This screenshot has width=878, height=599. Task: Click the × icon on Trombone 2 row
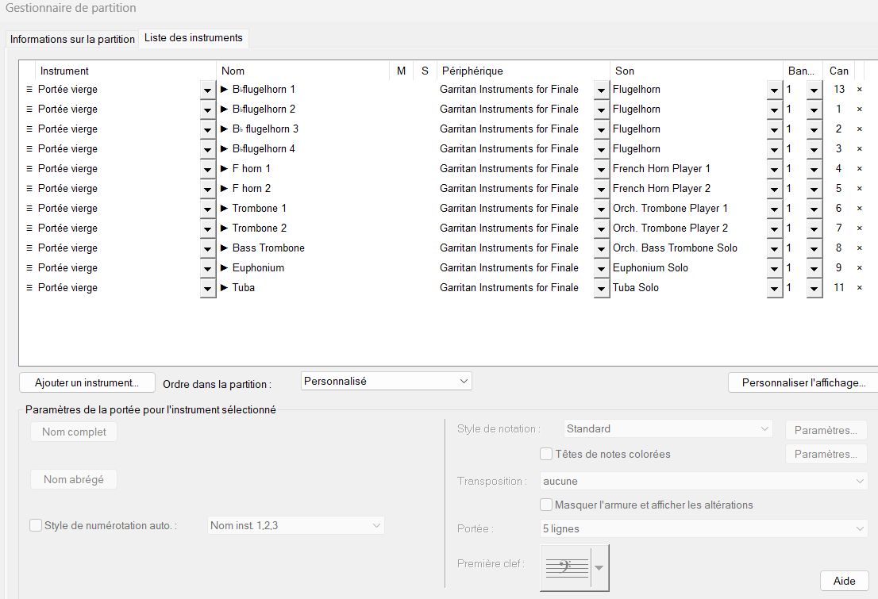[859, 228]
